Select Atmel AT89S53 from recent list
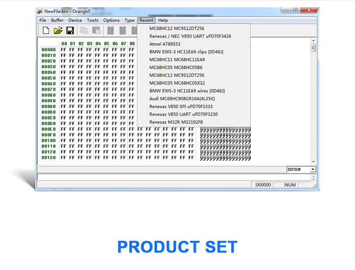This screenshot has width=355, height=270. pyautogui.click(x=164, y=44)
